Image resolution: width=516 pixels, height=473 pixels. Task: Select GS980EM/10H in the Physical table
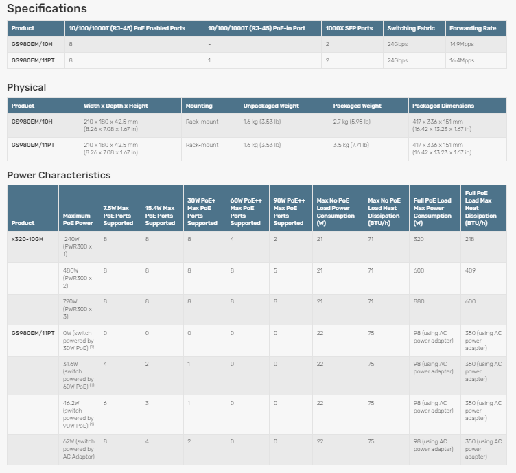(x=32, y=122)
